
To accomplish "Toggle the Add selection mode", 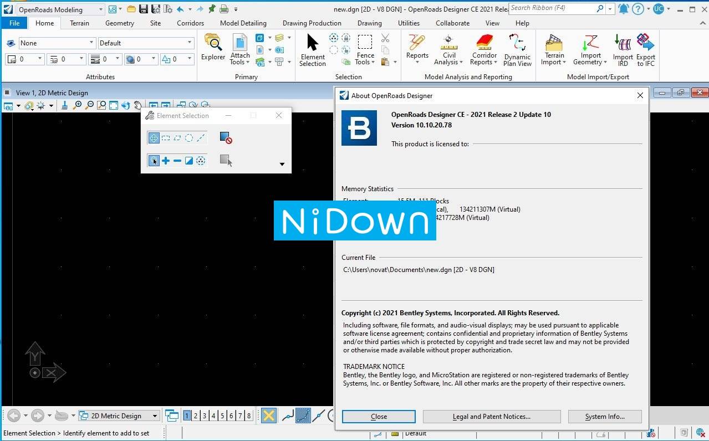I will pyautogui.click(x=166, y=161).
